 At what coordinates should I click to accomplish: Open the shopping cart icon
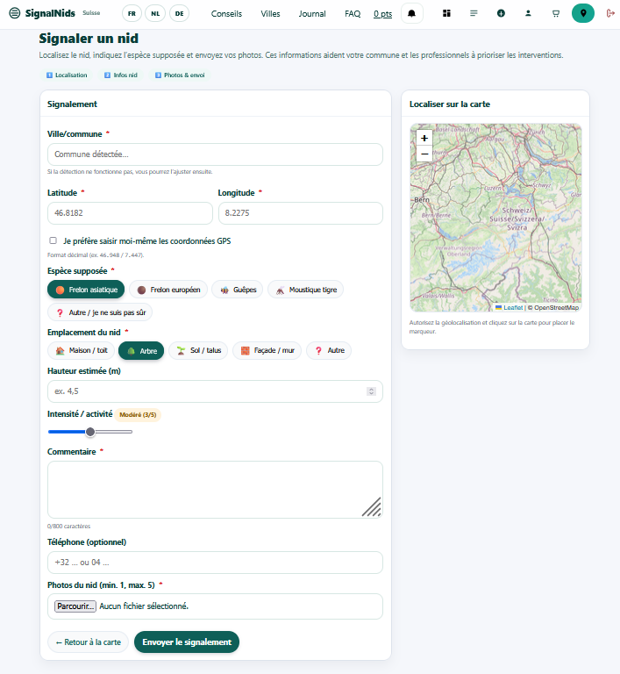(555, 14)
